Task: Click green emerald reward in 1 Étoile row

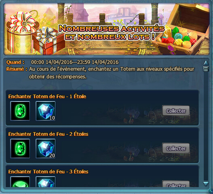Action: (20, 111)
